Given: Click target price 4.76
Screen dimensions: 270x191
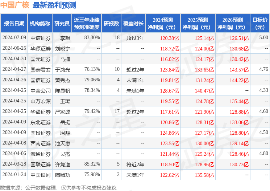Looking at the screenshot, I should 264,69.
